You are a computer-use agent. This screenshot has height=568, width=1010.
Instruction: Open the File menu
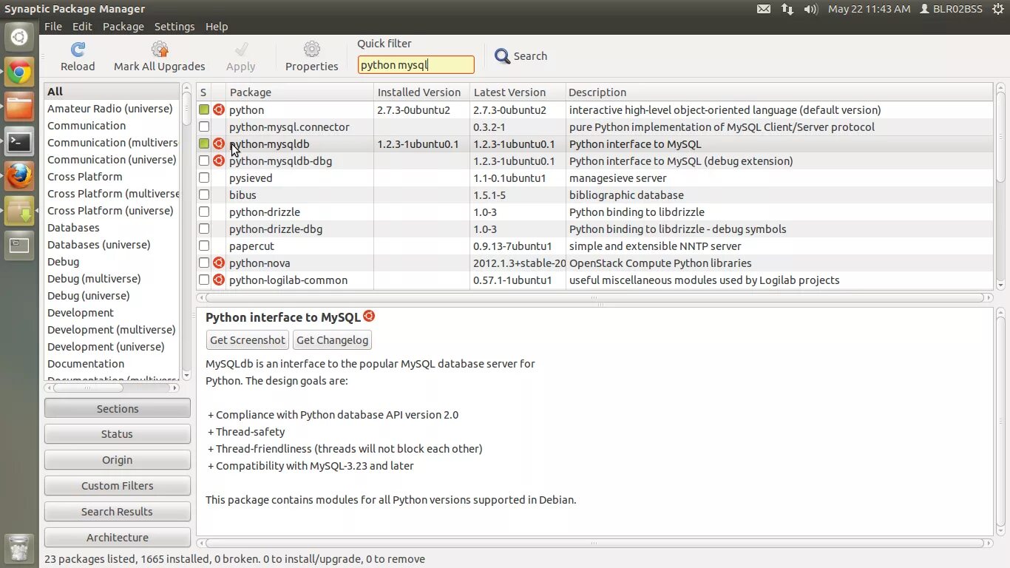pos(53,26)
